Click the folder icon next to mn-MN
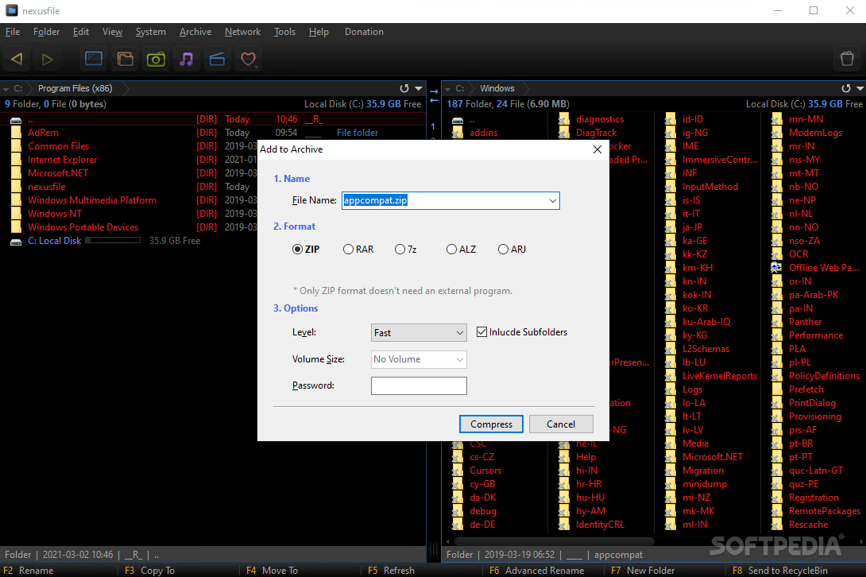Screen dimensions: 866x577 (x=777, y=119)
